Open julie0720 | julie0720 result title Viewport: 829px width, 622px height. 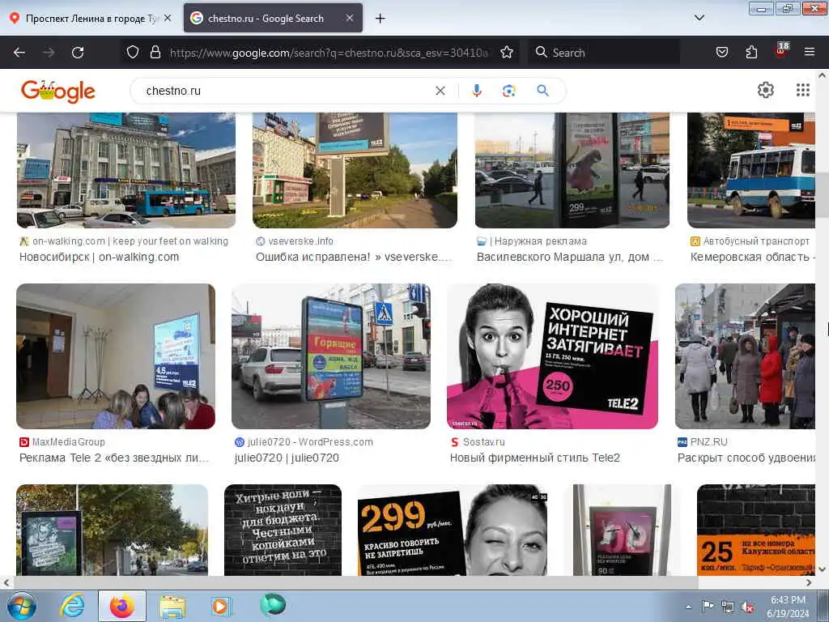coord(287,458)
